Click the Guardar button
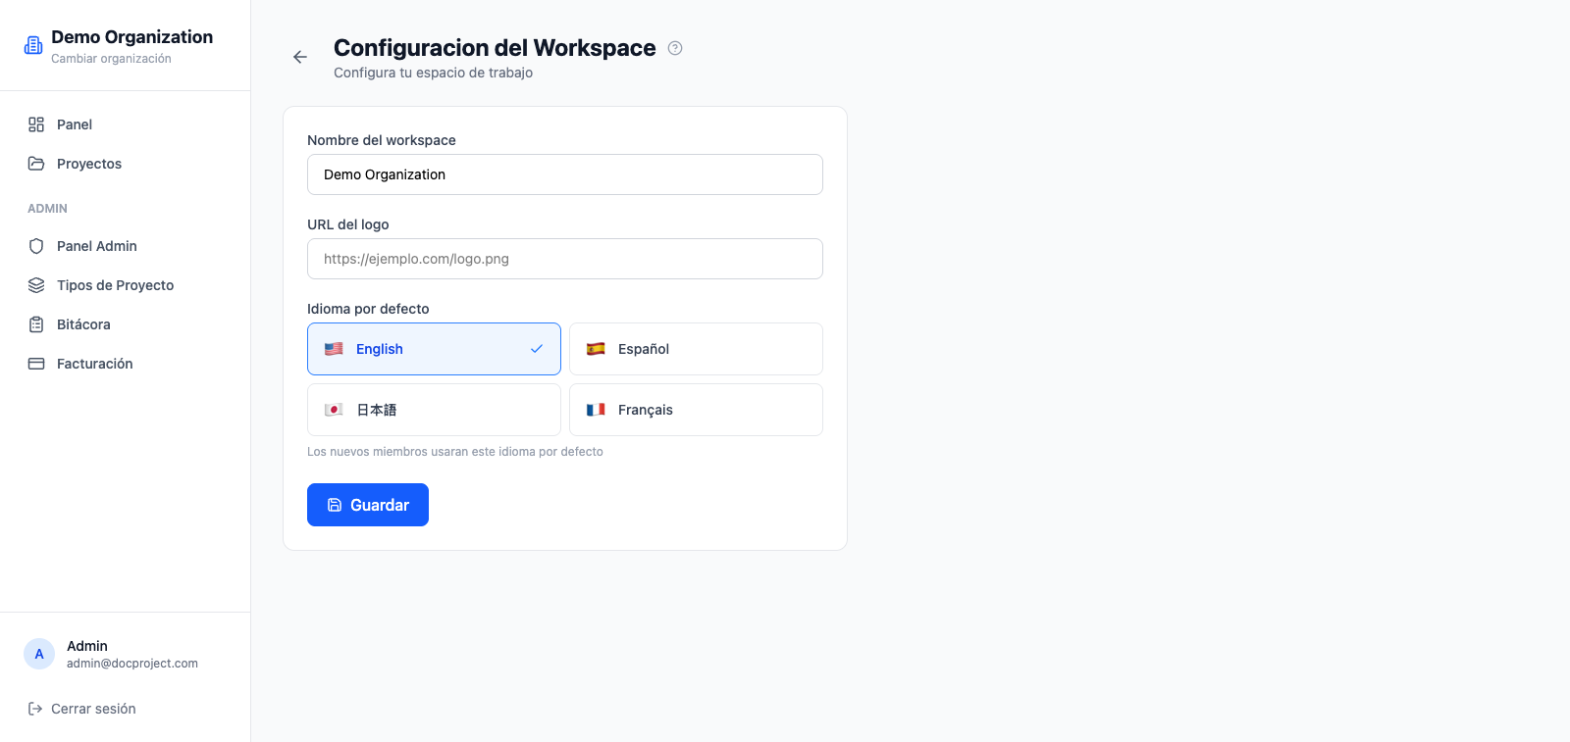This screenshot has width=1570, height=742. (x=368, y=505)
